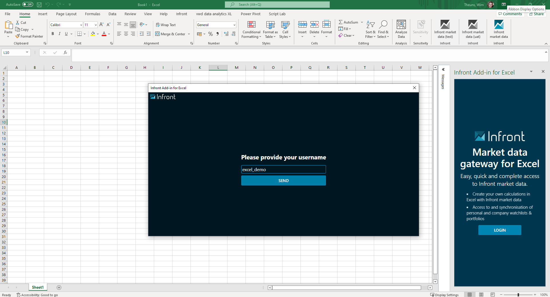Toggle Wrap Text option
550x297 pixels.
166,25
